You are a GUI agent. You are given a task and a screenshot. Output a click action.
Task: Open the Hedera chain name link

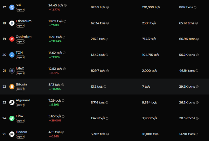point(21,132)
